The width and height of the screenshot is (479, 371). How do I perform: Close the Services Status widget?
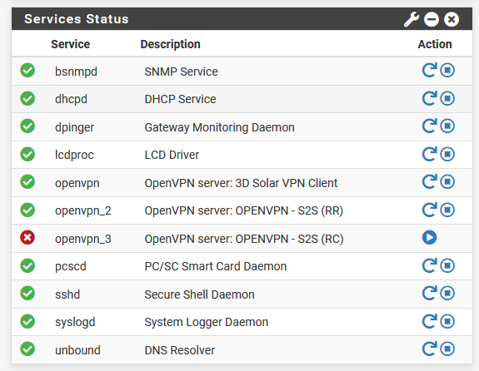[452, 19]
